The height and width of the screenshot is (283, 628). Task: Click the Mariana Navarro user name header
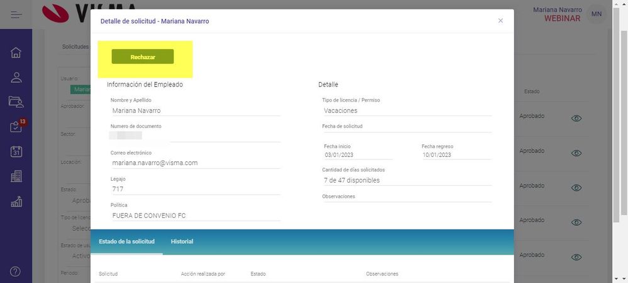coord(558,9)
